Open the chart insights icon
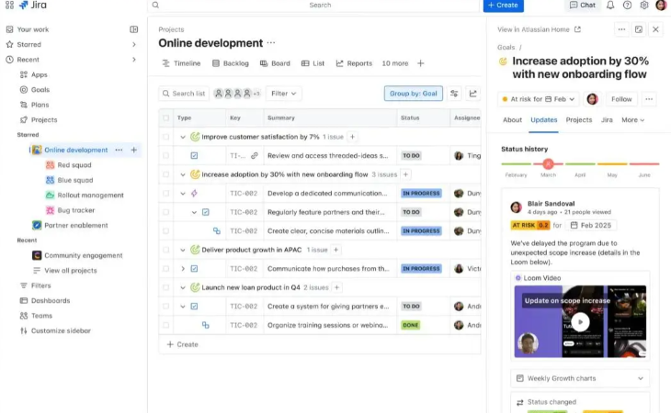 (473, 94)
